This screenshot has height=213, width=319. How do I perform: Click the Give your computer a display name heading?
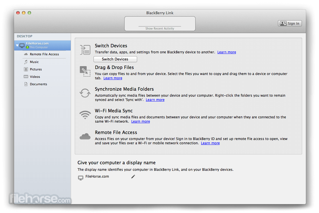tap(116, 163)
